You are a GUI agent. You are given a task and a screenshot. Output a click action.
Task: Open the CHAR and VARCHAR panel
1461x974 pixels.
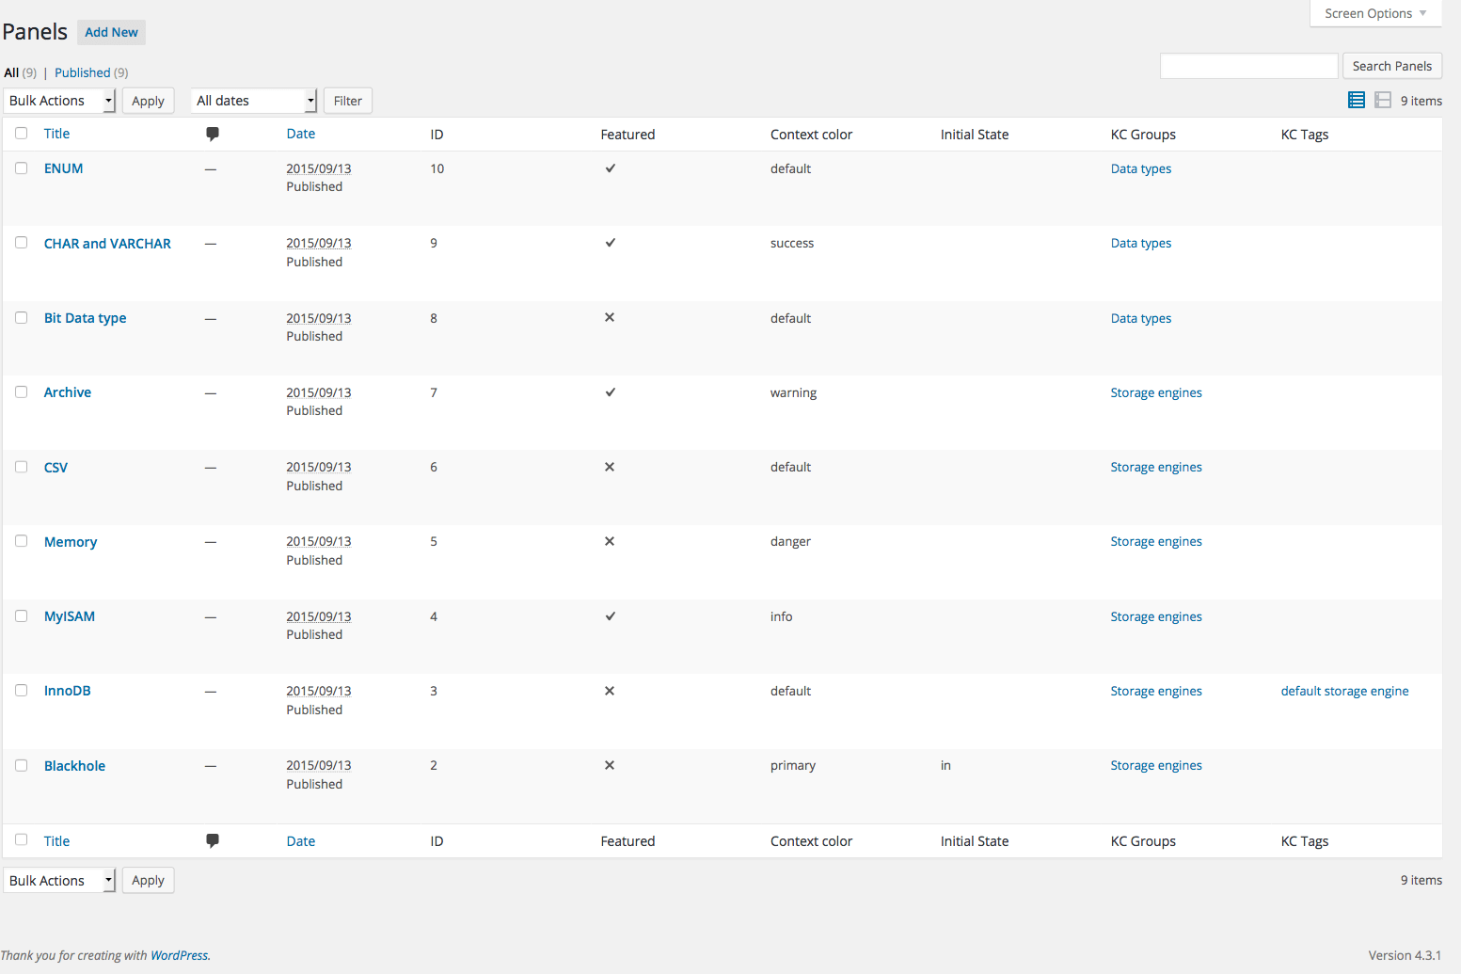click(x=107, y=243)
